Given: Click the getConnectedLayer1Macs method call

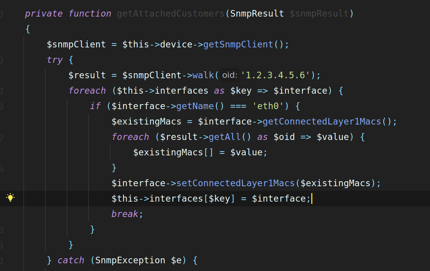Looking at the screenshot, I should (x=322, y=121).
